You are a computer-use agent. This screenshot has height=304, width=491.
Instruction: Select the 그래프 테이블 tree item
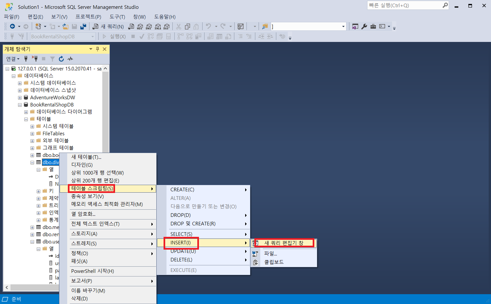(x=58, y=148)
